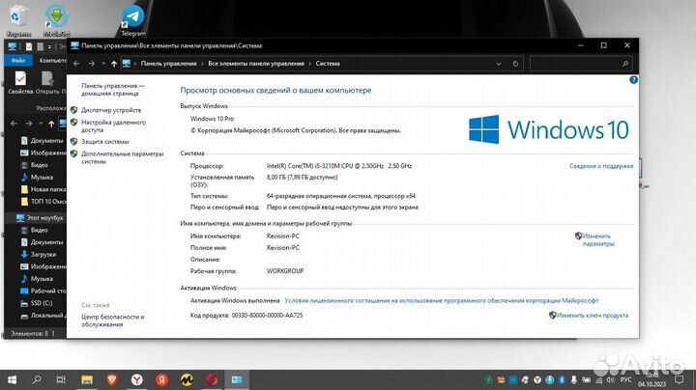Open the address bar history dropdown
This screenshot has height=390, width=696.
(499, 64)
